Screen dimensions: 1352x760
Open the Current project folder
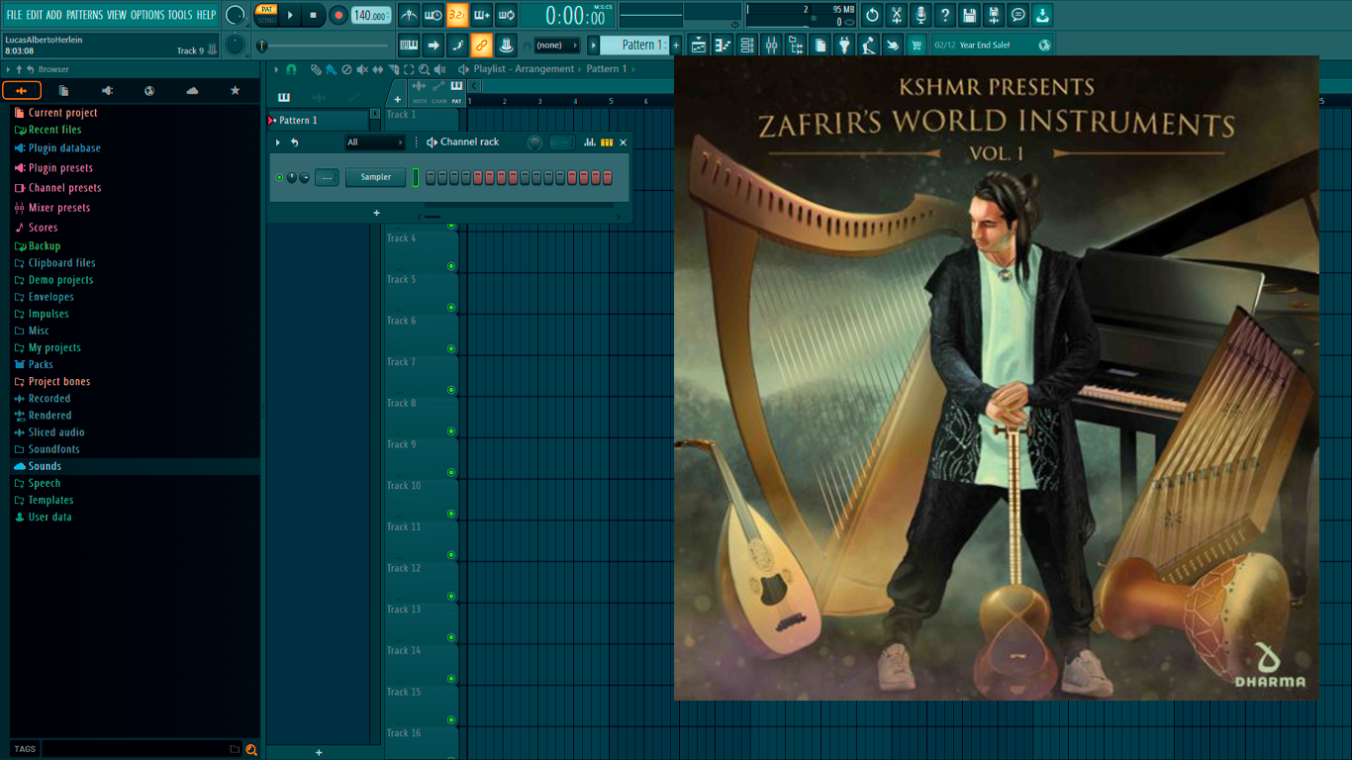coord(62,113)
